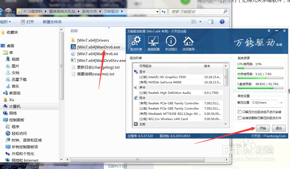Enable 只解压对应驱动但不进行安装 checkbox
Image resolution: width=290 pixels, height=169 pixels.
(x=240, y=112)
